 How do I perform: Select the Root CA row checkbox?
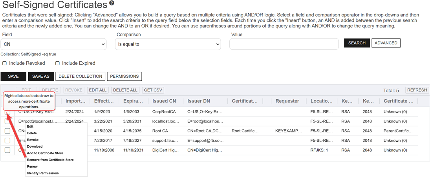pyautogui.click(x=7, y=131)
